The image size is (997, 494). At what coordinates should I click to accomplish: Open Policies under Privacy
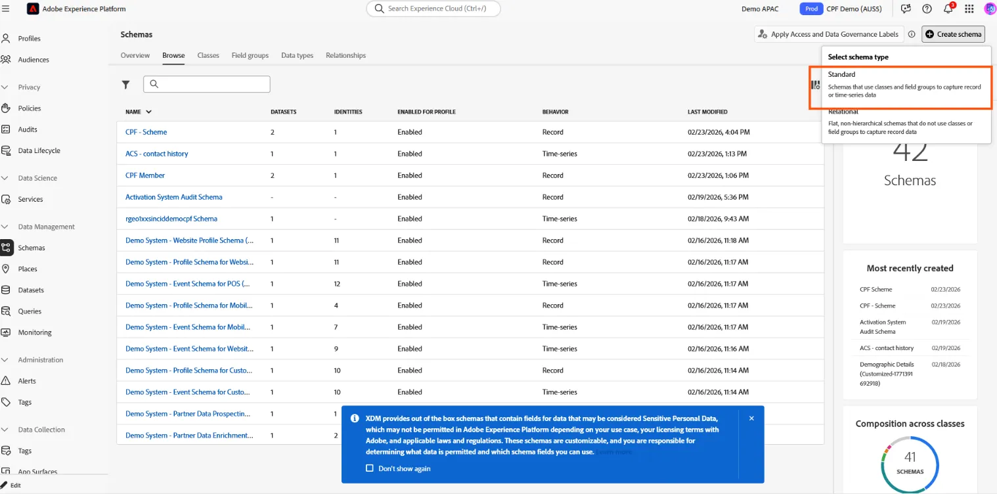[30, 108]
